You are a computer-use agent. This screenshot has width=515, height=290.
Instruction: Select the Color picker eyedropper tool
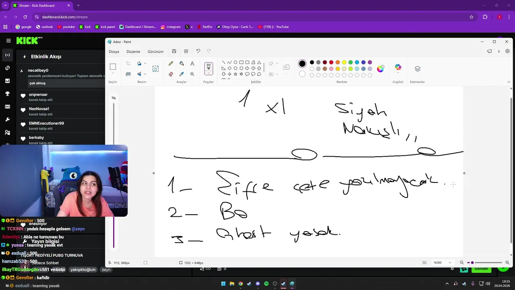(x=181, y=74)
